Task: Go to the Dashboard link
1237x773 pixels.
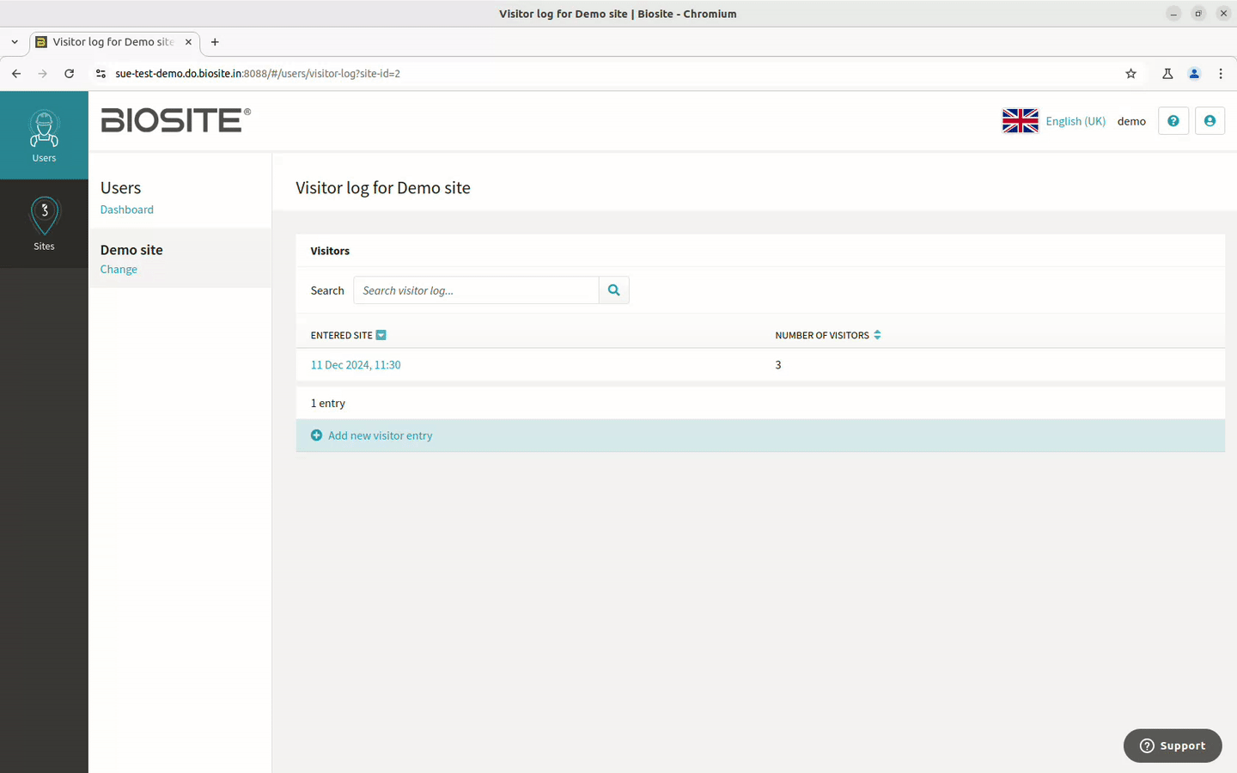Action: click(x=127, y=210)
